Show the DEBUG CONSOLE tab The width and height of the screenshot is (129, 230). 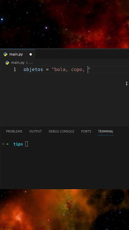[61, 131]
